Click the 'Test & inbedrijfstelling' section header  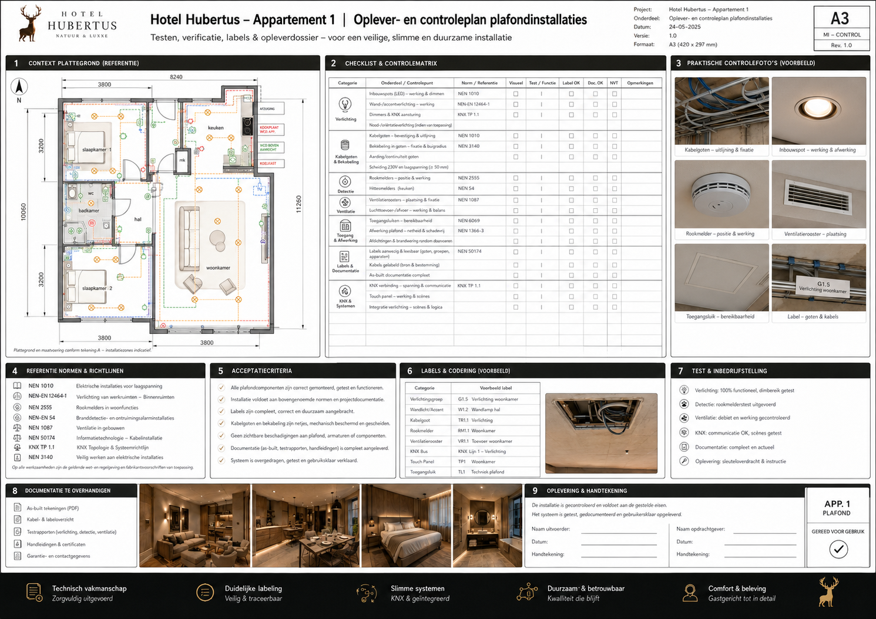coord(770,371)
